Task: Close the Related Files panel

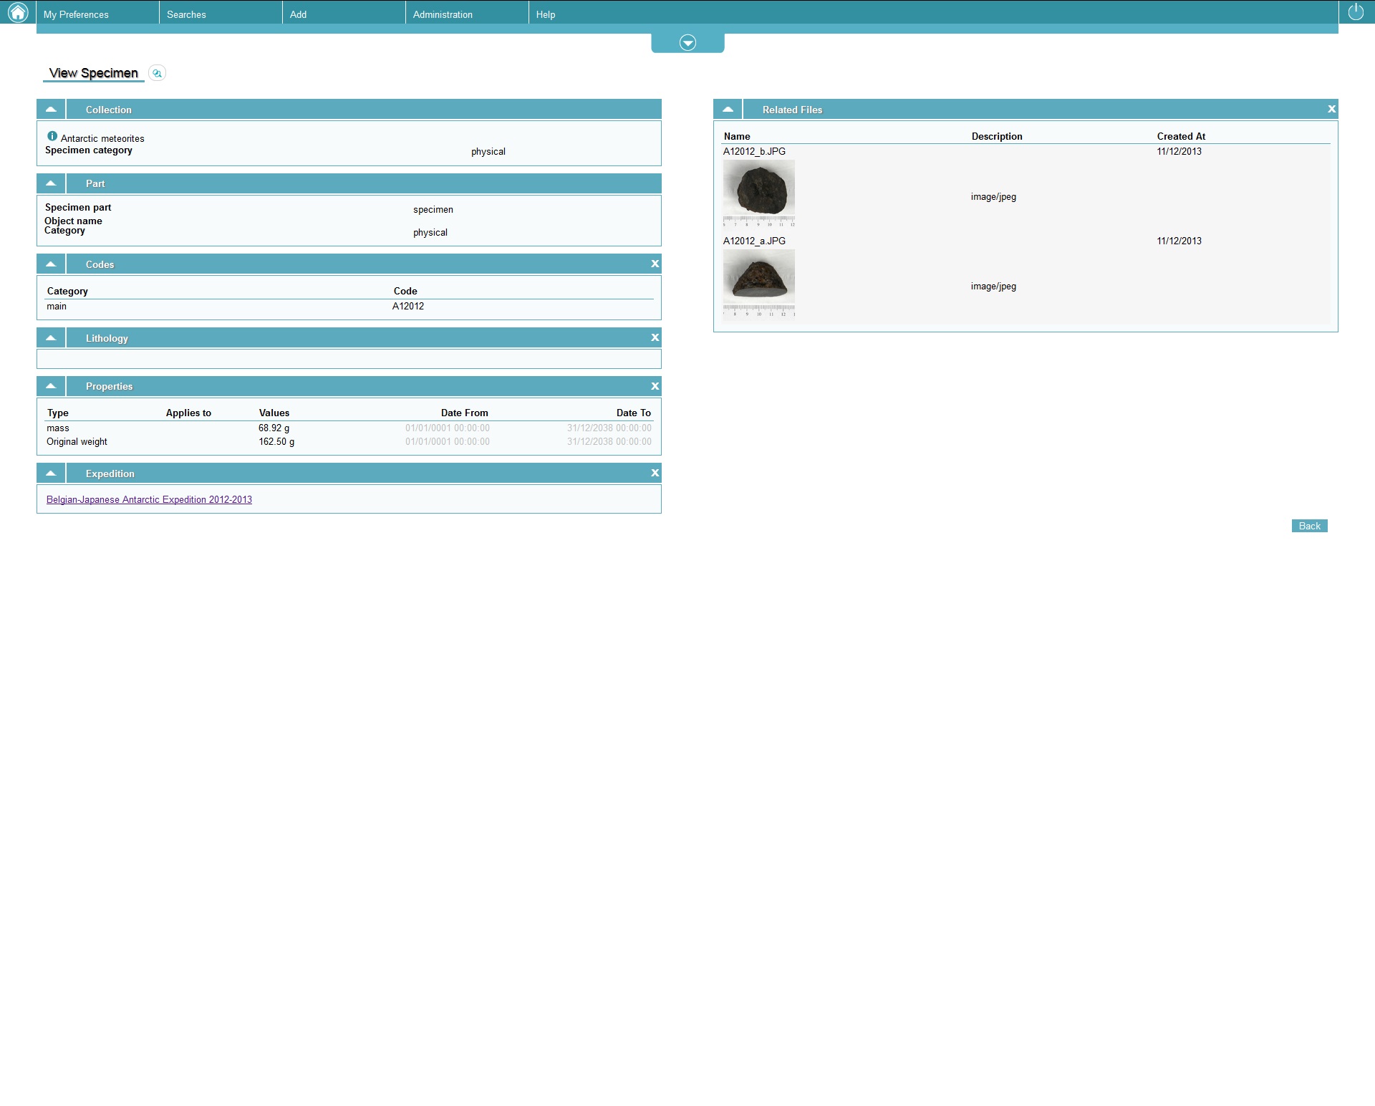Action: point(1331,110)
